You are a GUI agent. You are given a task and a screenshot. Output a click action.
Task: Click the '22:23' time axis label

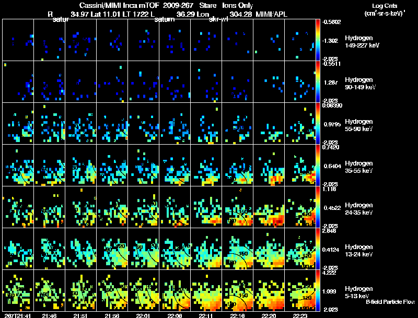[x=300, y=315]
